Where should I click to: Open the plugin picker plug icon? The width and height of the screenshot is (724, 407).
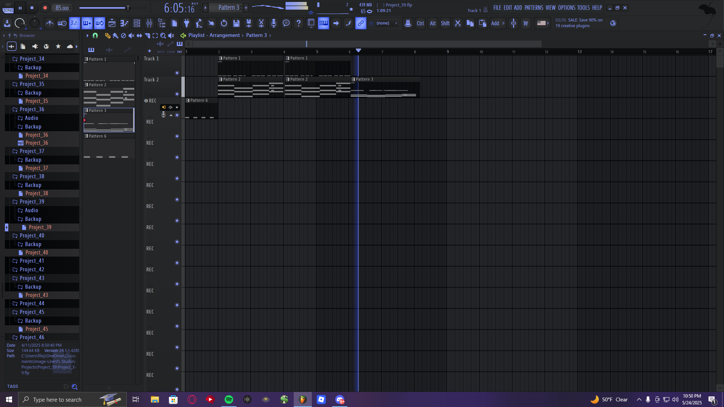(x=187, y=23)
